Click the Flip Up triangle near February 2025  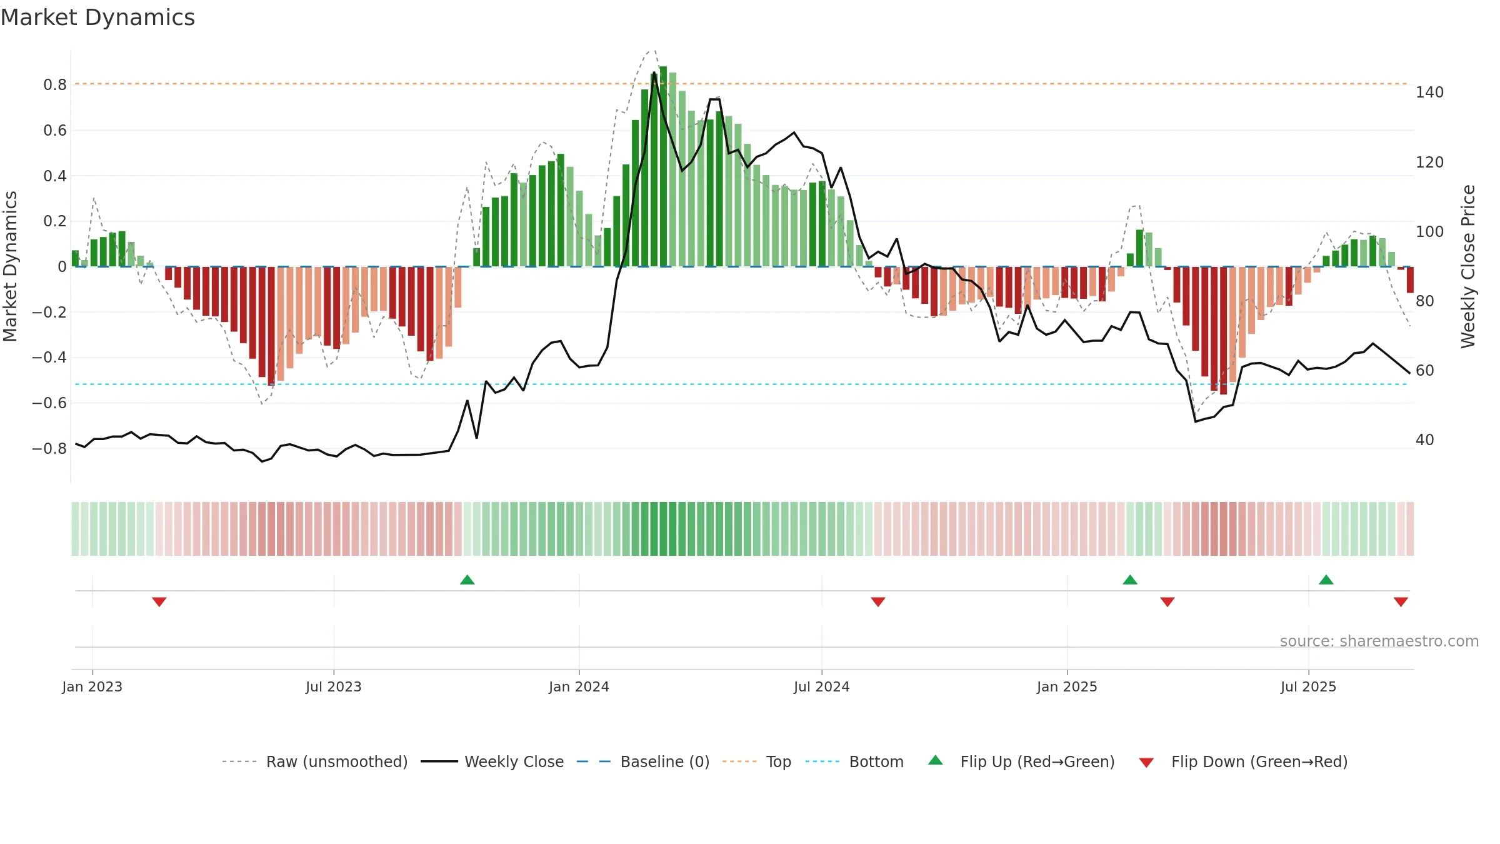pos(1130,580)
